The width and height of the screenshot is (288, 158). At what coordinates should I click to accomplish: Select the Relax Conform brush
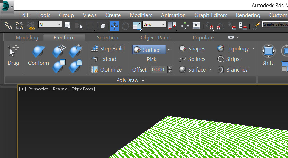76,66
